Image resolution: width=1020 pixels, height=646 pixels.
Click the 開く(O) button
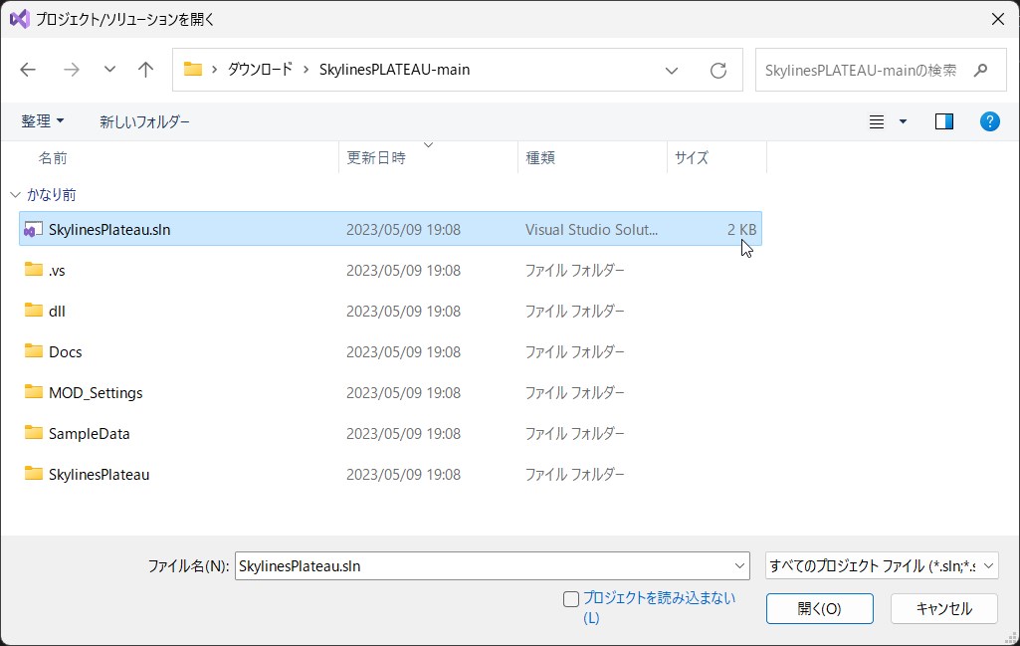[819, 608]
